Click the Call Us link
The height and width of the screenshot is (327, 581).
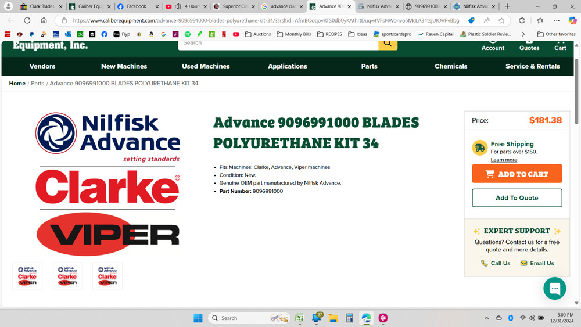click(496, 263)
